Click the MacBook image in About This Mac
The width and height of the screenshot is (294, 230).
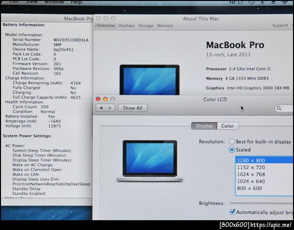(x=149, y=80)
